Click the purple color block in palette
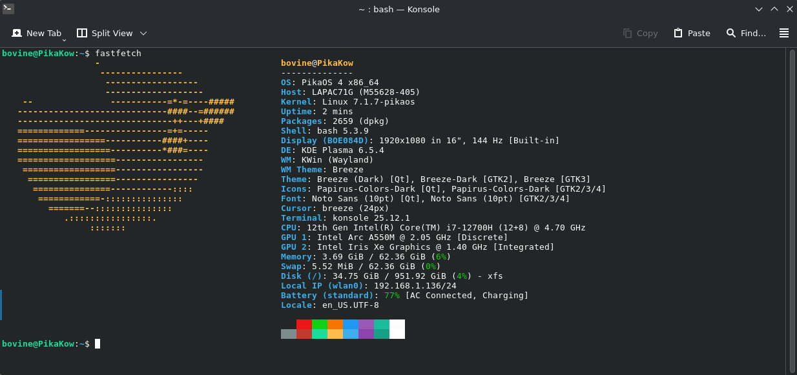 [x=366, y=324]
